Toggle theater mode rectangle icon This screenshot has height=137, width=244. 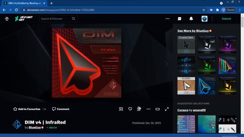pos(157,109)
